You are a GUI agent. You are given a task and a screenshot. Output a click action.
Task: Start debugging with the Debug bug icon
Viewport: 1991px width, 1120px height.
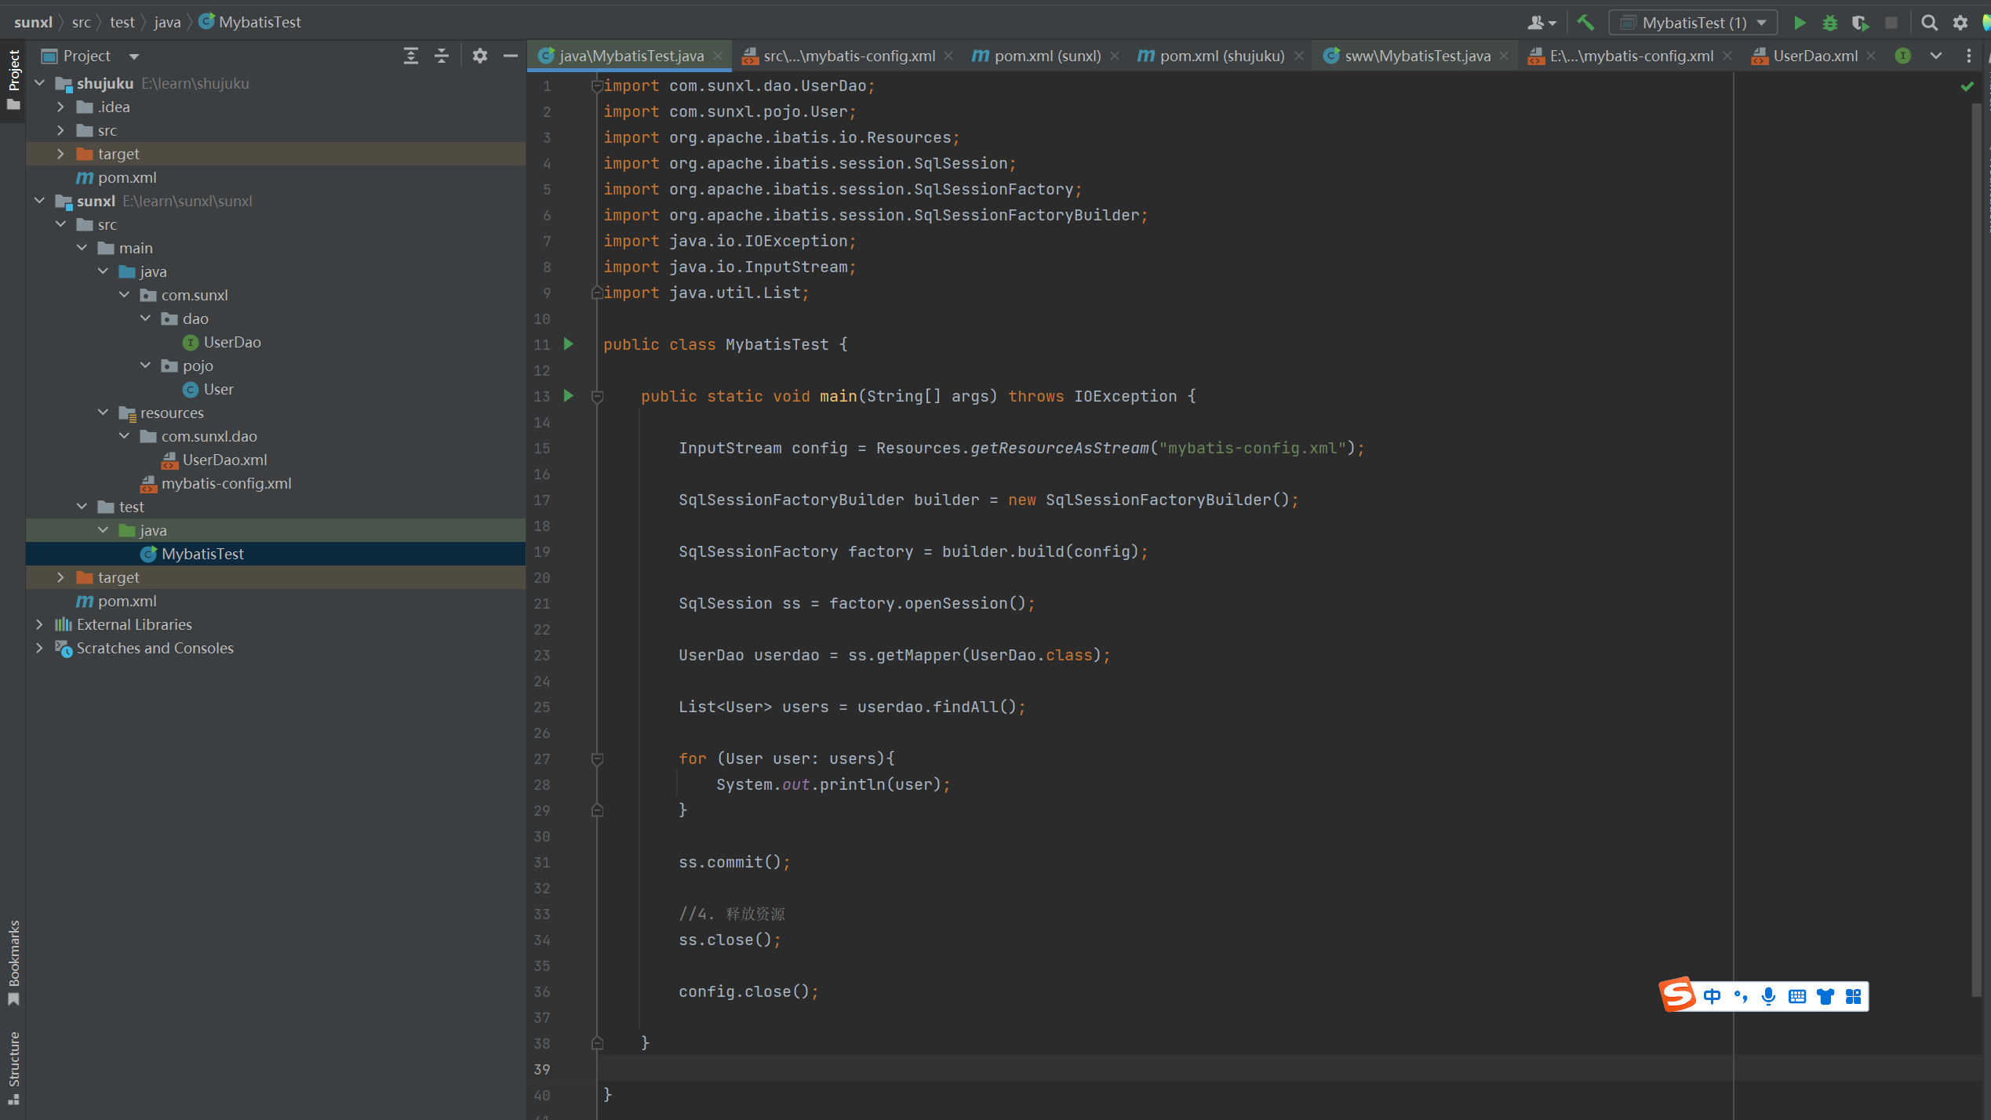point(1829,23)
